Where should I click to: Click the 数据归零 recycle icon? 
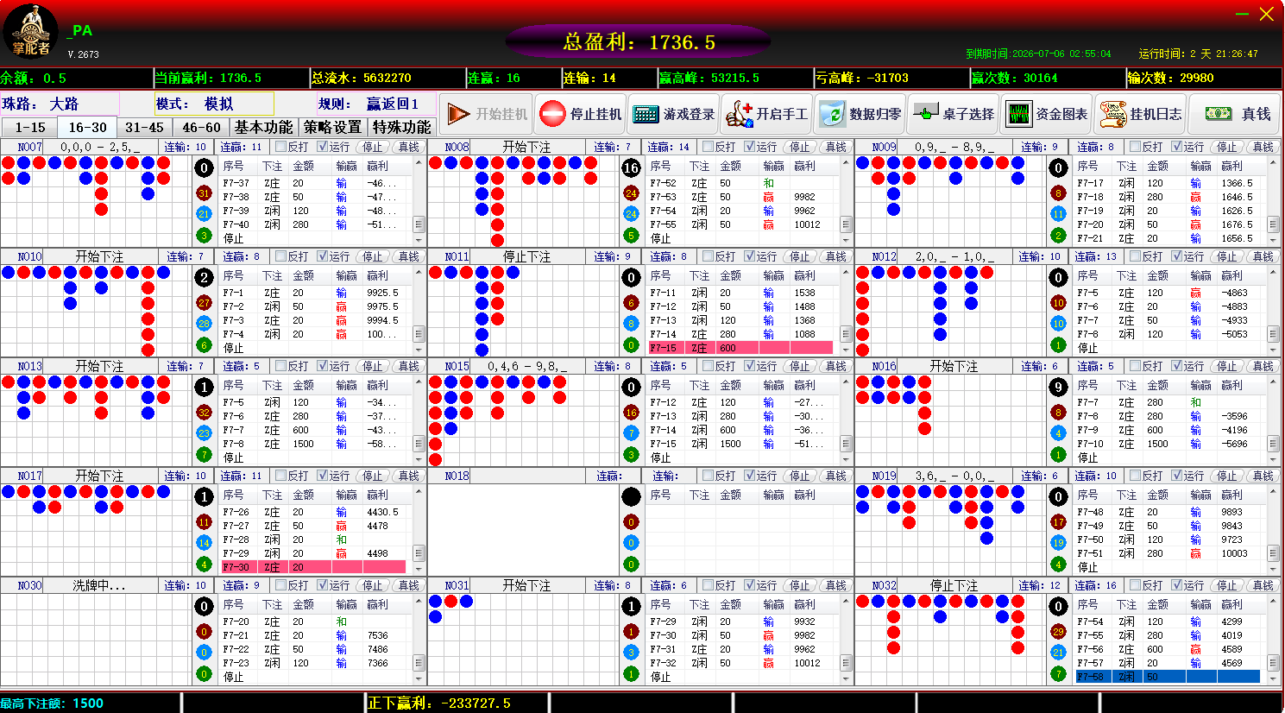coord(832,114)
